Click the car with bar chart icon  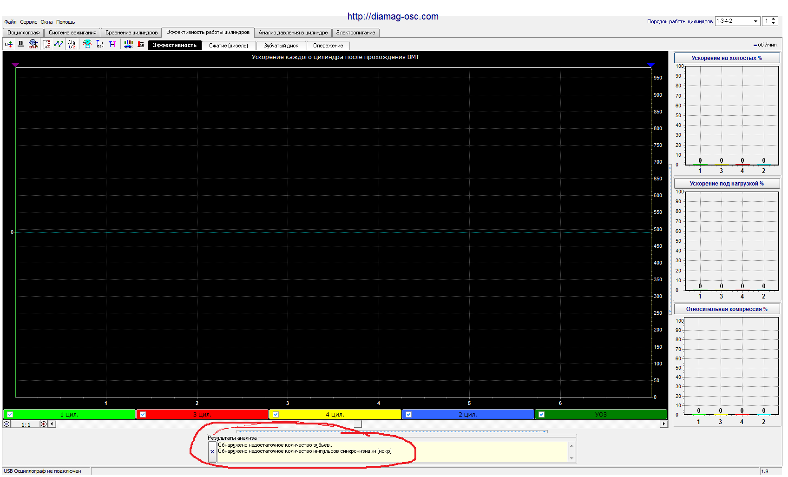click(x=128, y=44)
